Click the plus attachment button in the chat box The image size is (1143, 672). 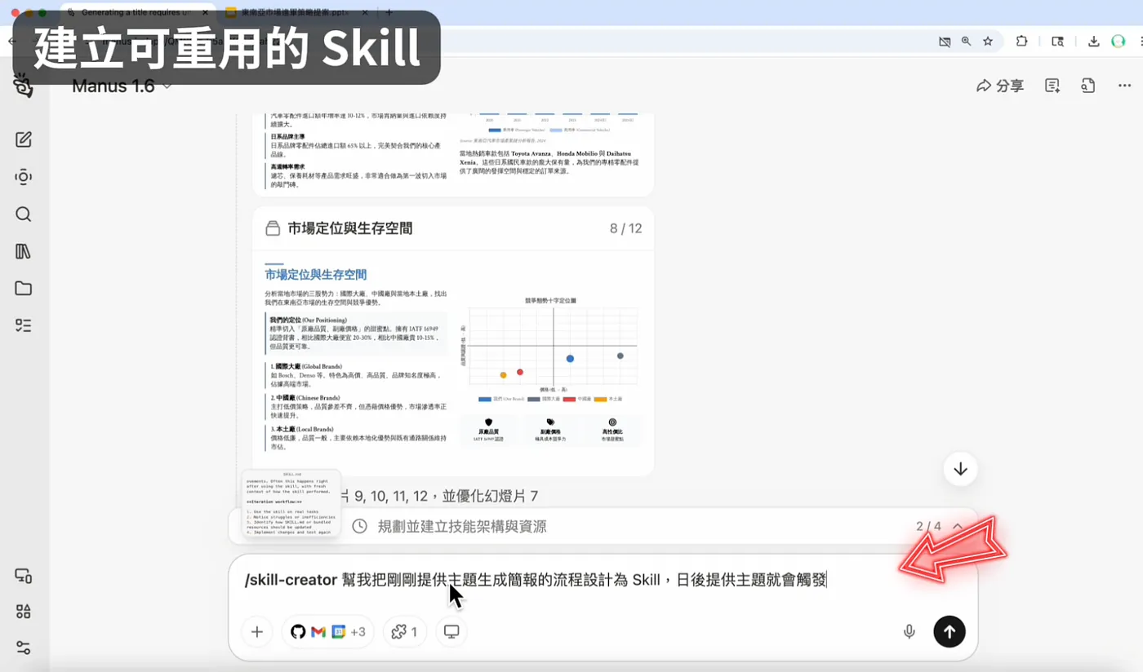tap(257, 631)
